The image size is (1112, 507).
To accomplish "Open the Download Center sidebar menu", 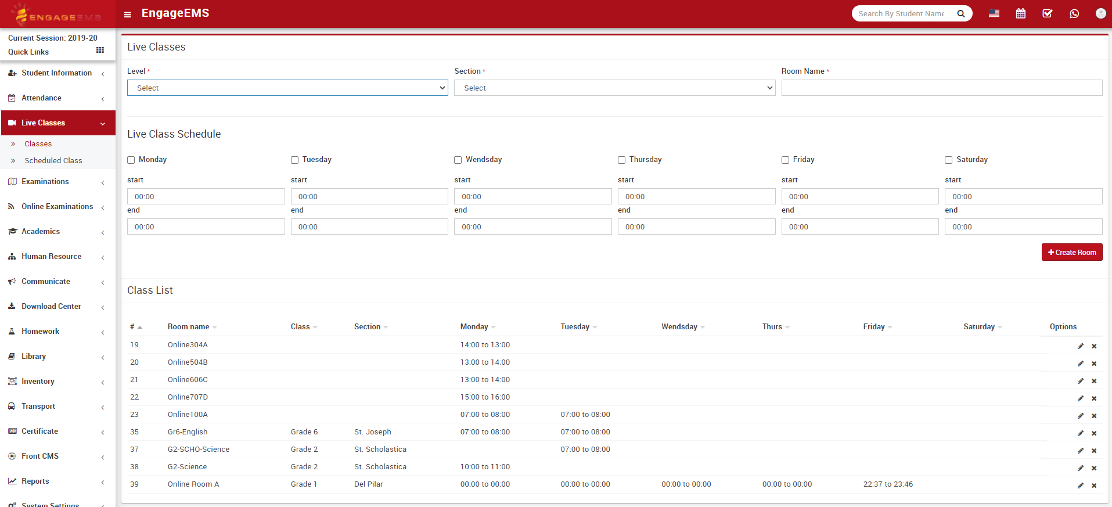I will coord(58,307).
